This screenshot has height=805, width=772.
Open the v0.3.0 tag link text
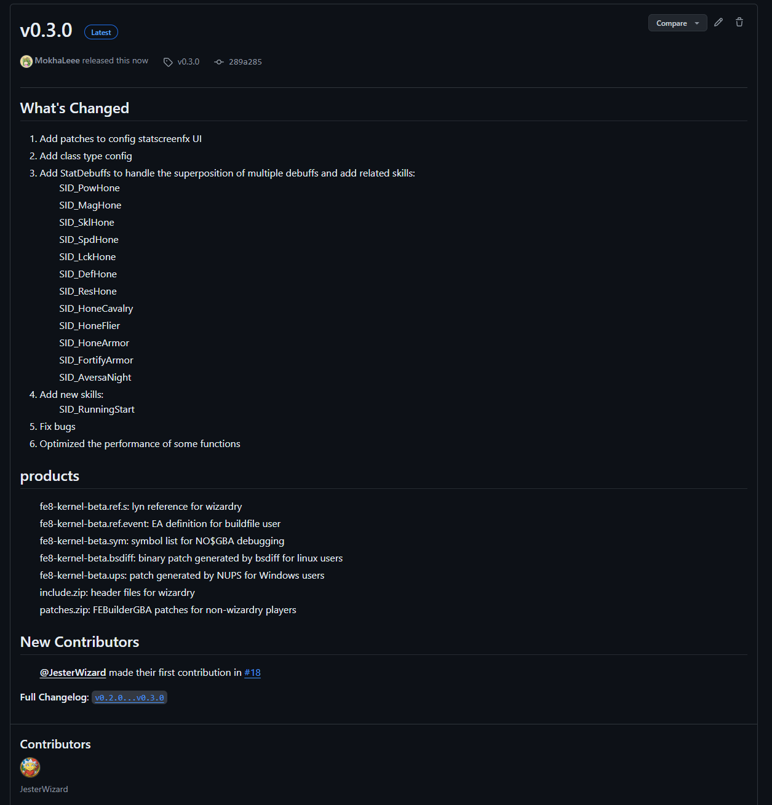(188, 62)
